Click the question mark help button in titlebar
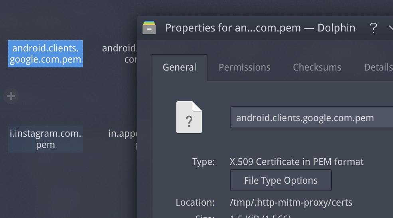This screenshot has height=218, width=393. 373,28
